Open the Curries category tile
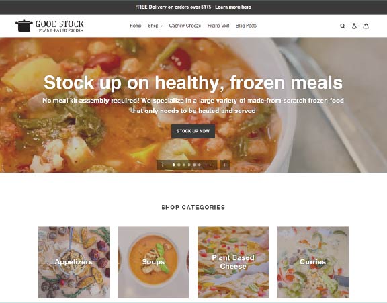The width and height of the screenshot is (387, 303). point(313,262)
